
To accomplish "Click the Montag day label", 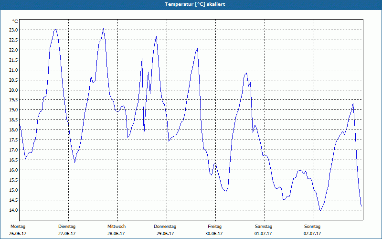I will [18, 227].
